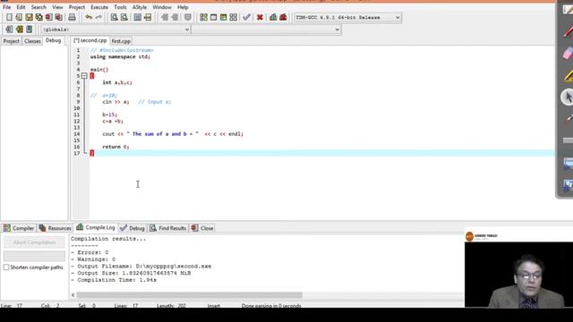573x322 pixels.
Task: Open the Debug bottom panel tab
Action: pos(133,228)
